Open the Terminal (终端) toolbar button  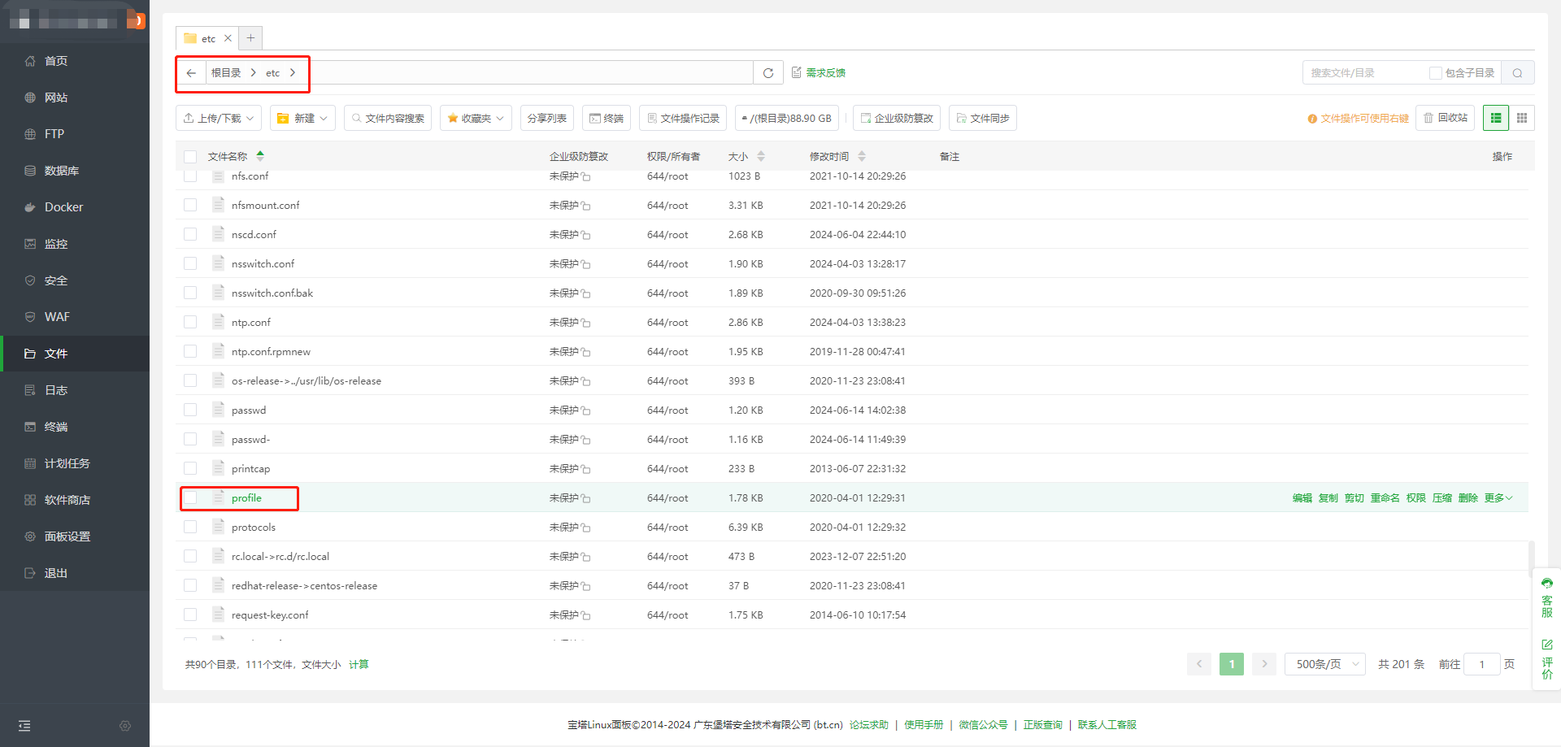607,118
